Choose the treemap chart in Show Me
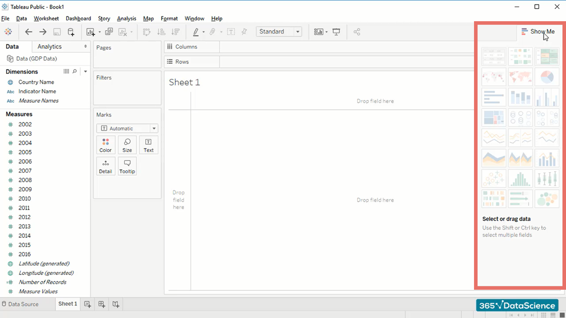Screen dimensions: 566x318 494,117
